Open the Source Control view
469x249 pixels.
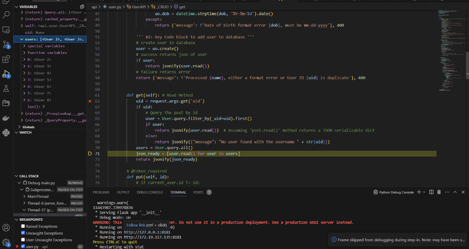pos(6,44)
